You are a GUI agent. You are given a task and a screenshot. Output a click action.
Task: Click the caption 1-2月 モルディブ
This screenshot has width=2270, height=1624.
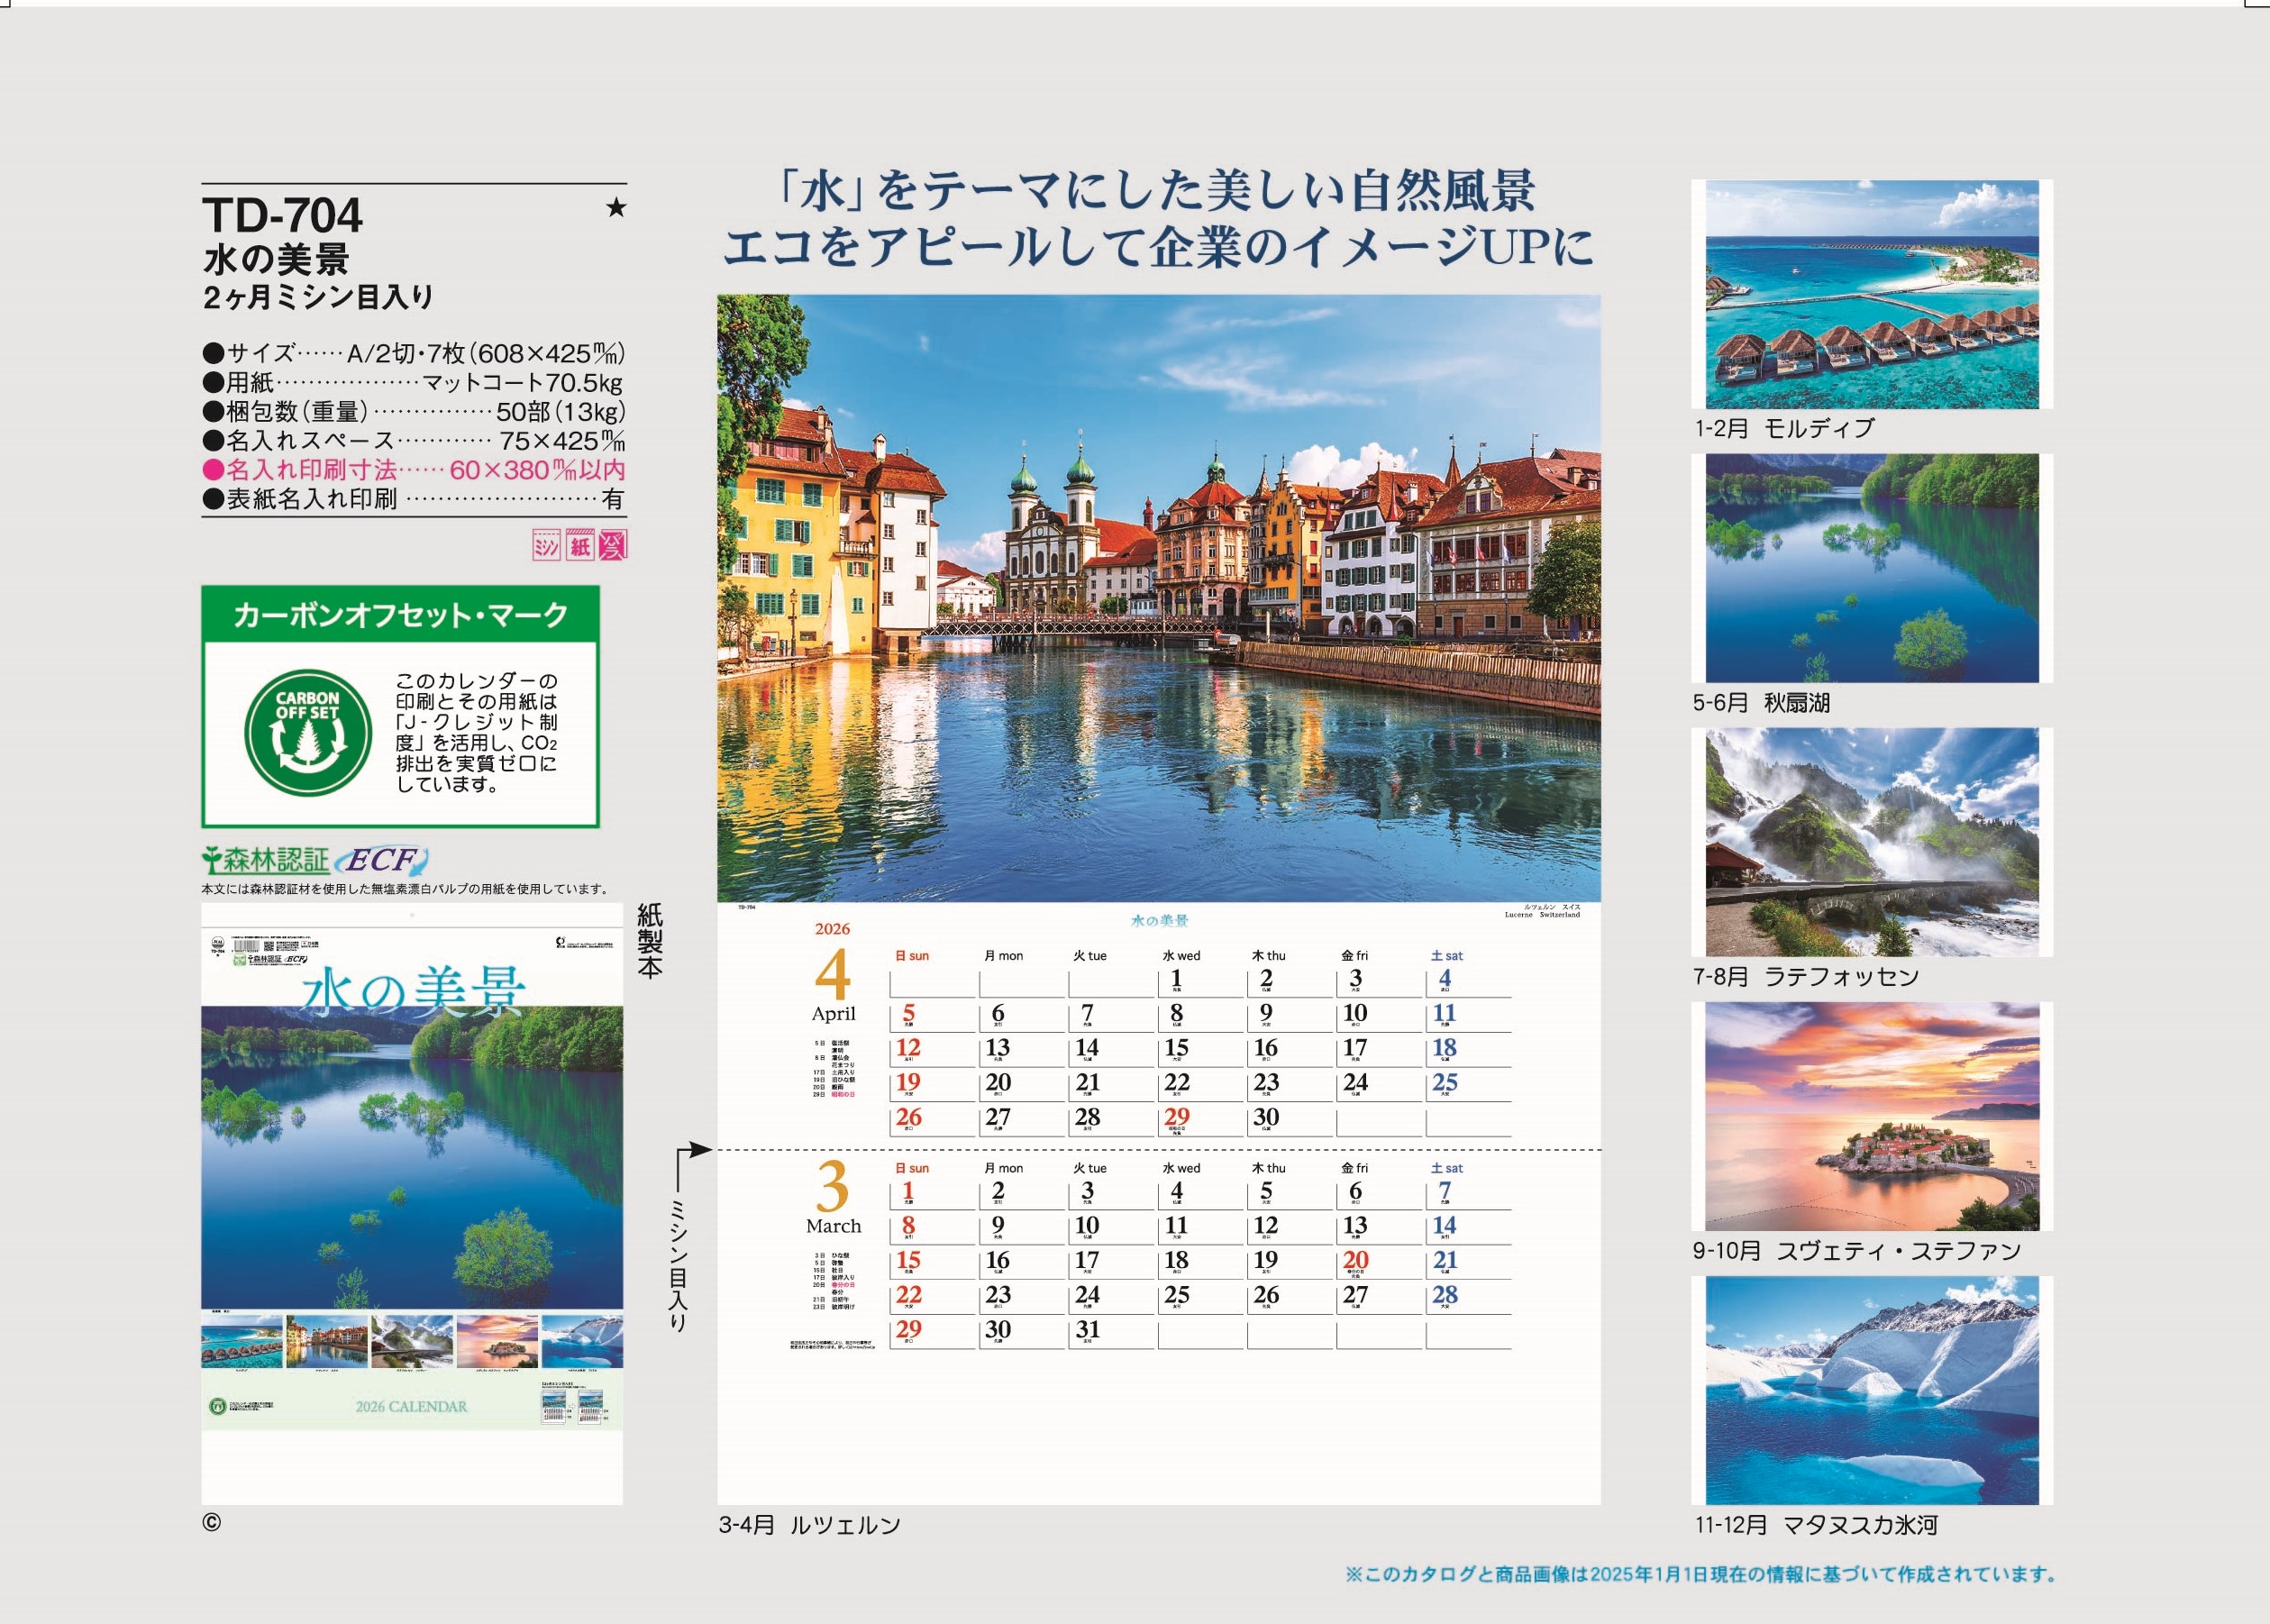[x=1784, y=428]
